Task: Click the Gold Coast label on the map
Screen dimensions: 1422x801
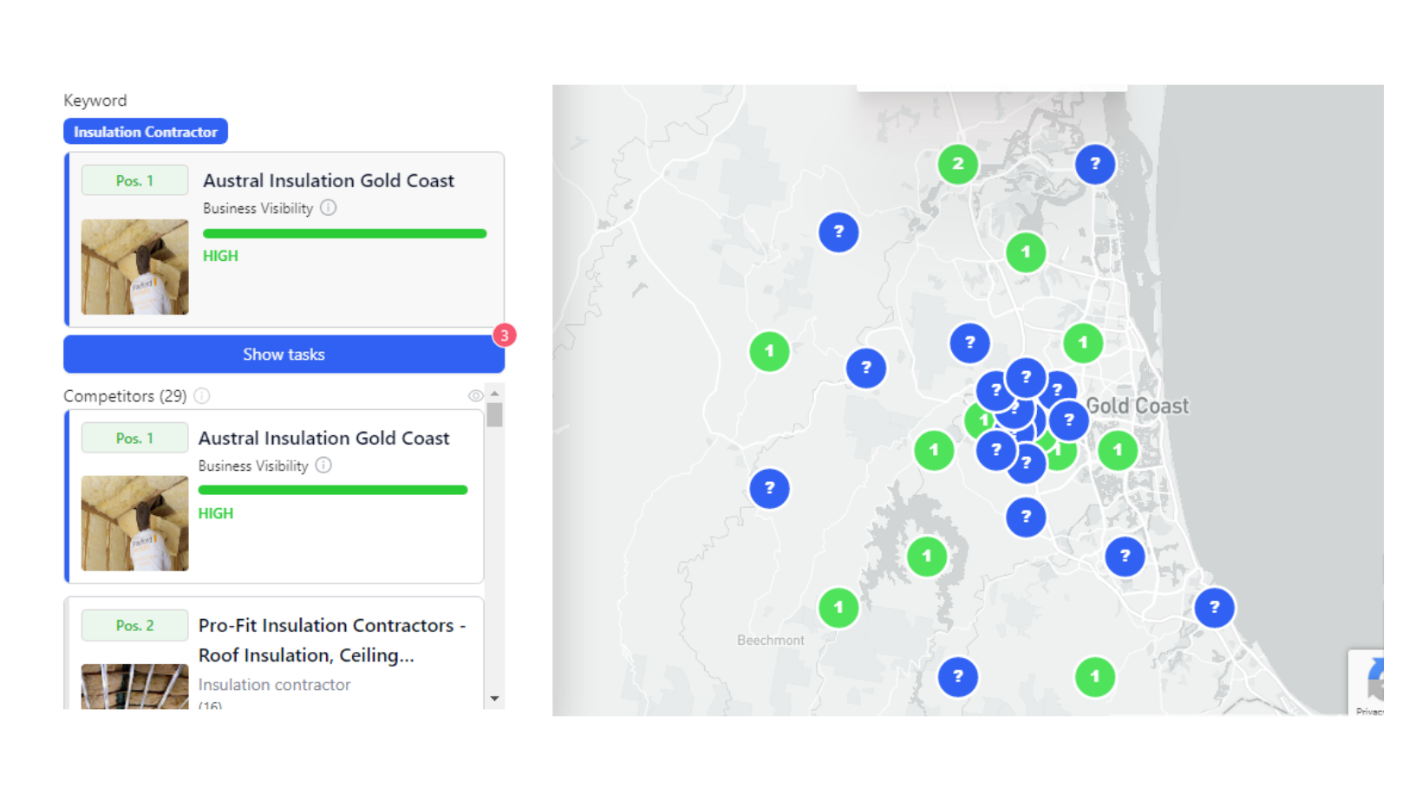Action: coord(1137,406)
